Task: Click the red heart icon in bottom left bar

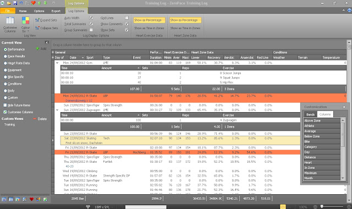Action: pyautogui.click(x=31, y=199)
